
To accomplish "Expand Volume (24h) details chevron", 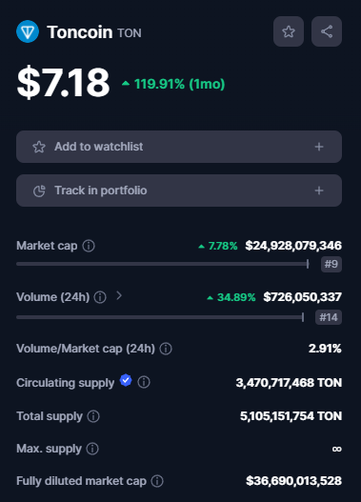I will pos(119,295).
